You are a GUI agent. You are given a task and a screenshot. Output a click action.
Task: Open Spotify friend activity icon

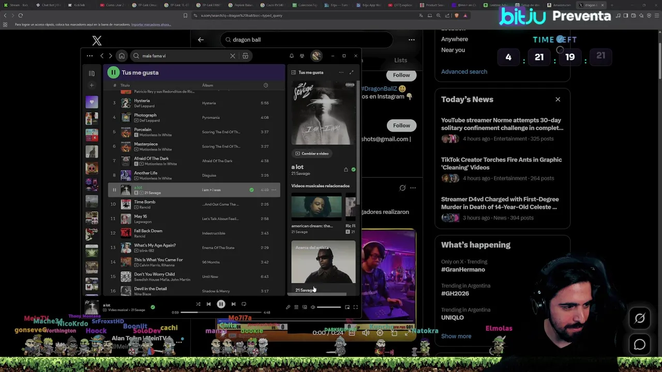[x=302, y=56]
